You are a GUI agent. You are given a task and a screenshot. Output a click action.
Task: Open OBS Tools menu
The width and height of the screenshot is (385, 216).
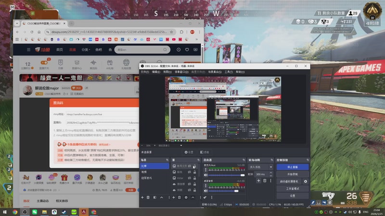[228, 72]
